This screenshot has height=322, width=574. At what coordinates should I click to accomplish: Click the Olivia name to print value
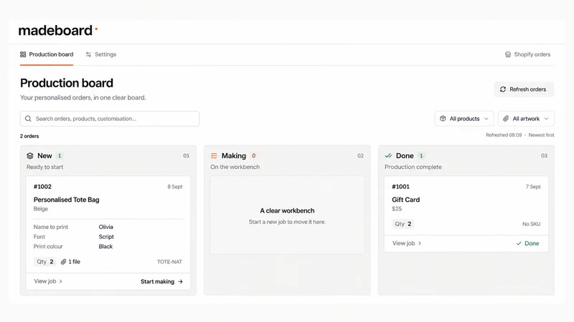point(105,227)
